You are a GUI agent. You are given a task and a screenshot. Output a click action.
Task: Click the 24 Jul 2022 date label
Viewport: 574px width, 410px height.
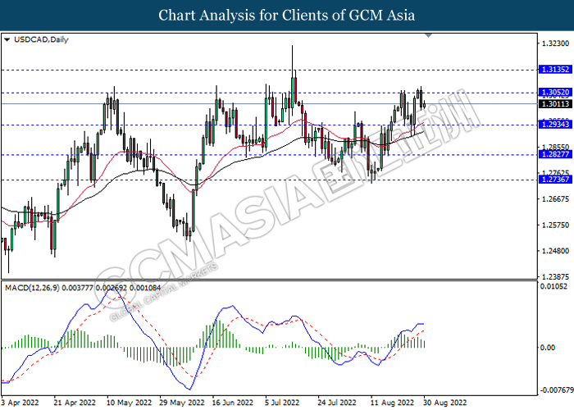click(337, 403)
